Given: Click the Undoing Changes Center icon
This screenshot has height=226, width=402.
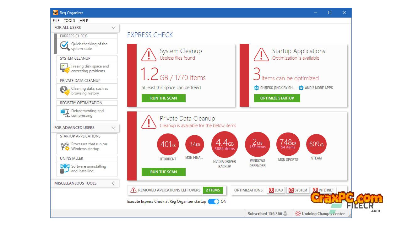Looking at the screenshot, I should 298,214.
